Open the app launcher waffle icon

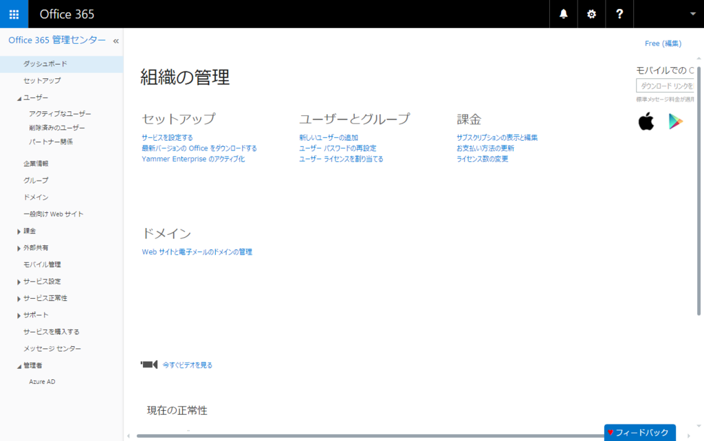click(x=14, y=14)
